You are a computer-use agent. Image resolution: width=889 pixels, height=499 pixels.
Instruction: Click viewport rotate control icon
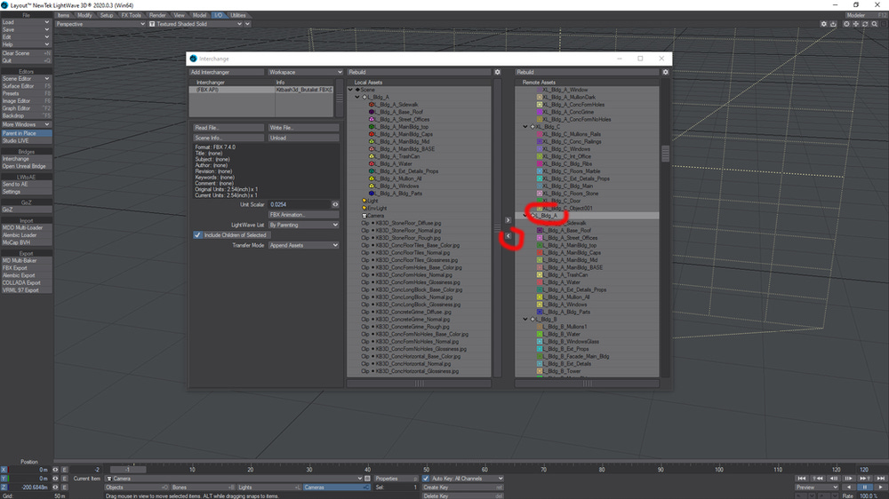(865, 24)
